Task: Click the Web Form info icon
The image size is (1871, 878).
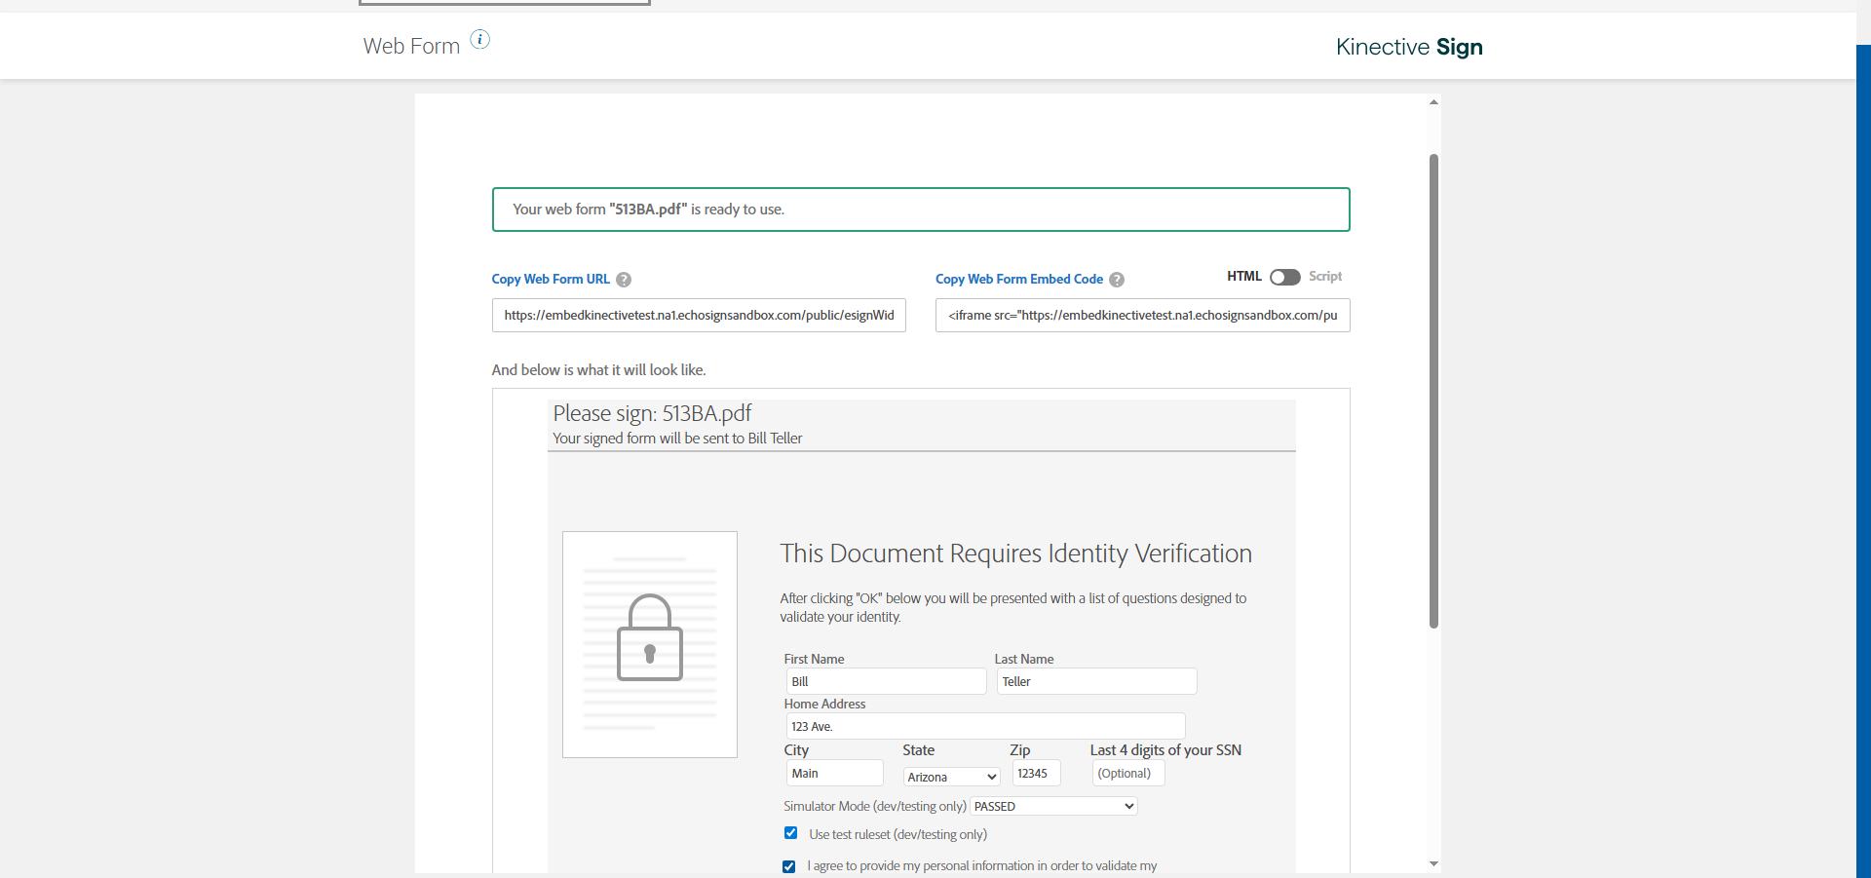Action: pyautogui.click(x=480, y=39)
